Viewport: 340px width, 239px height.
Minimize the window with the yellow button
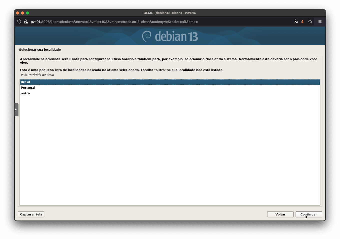click(23, 13)
